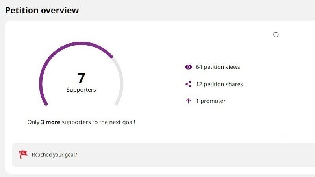Click the word "views" in the stats list
Screen dimensions: 315x177
click(232, 67)
